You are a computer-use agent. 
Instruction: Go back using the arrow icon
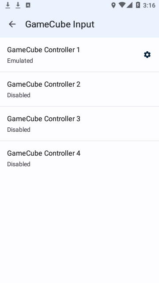click(12, 24)
